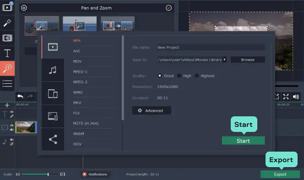Choose the audio export music note icon

[x=53, y=70]
